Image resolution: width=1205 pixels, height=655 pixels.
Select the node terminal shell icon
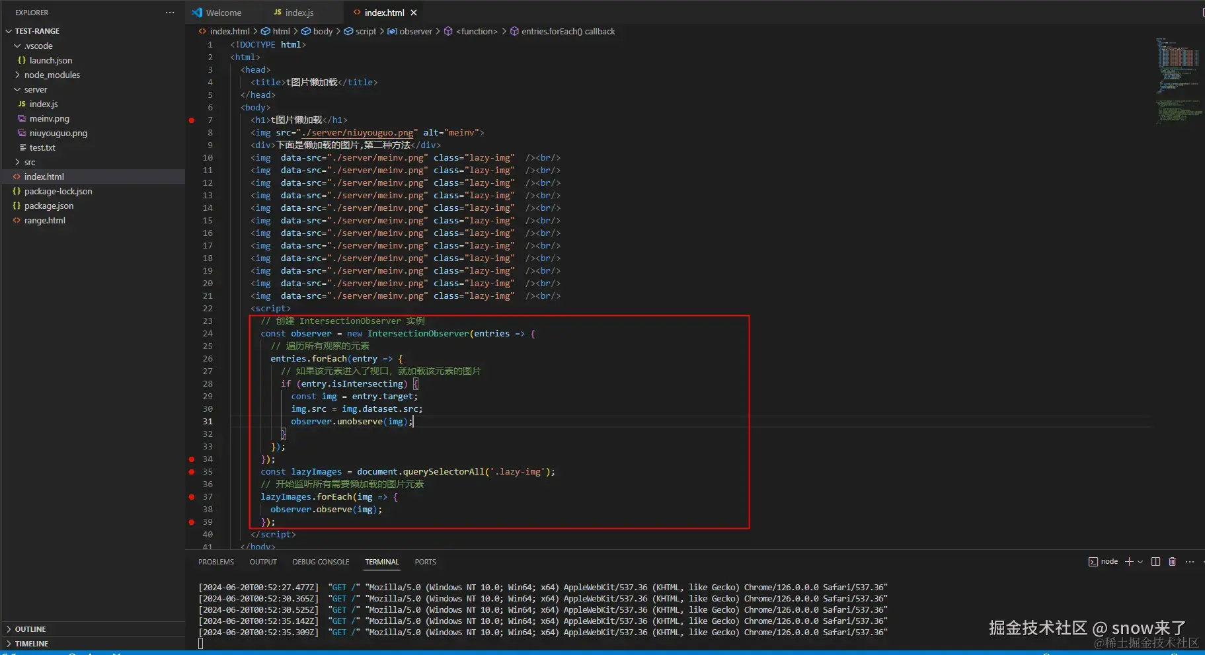[1093, 562]
